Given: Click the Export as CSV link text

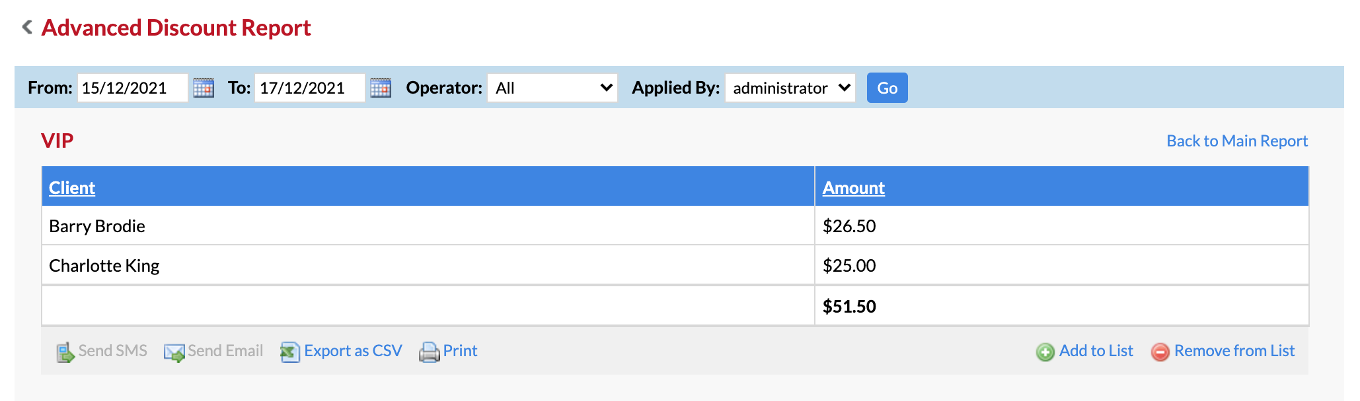Looking at the screenshot, I should coord(353,351).
